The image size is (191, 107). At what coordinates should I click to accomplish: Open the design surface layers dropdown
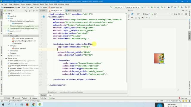click(x=133, y=14)
